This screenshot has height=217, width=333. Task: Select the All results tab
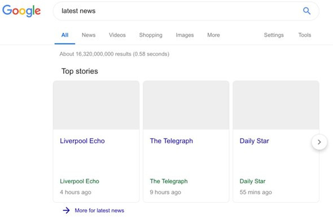[65, 35]
